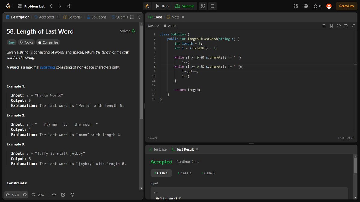Open help question mark icon

pyautogui.click(x=72, y=195)
